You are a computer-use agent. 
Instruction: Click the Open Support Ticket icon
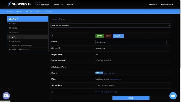point(10,50)
